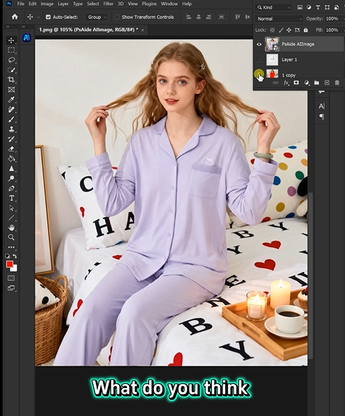Hide the PsAide AIImage layer
Viewport: 345px width, 416px height.
coord(259,44)
